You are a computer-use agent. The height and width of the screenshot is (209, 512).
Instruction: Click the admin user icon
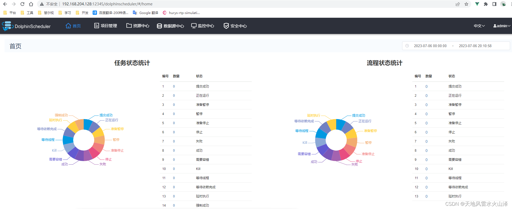pyautogui.click(x=495, y=26)
